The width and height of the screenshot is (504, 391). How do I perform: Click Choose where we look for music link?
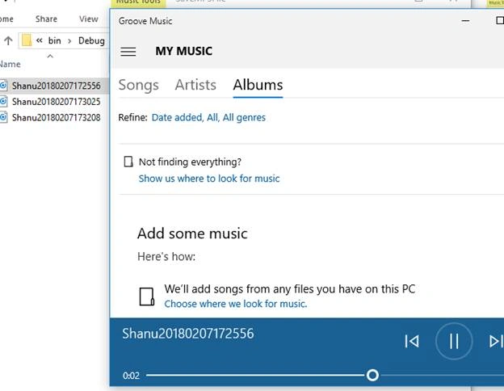coord(236,304)
